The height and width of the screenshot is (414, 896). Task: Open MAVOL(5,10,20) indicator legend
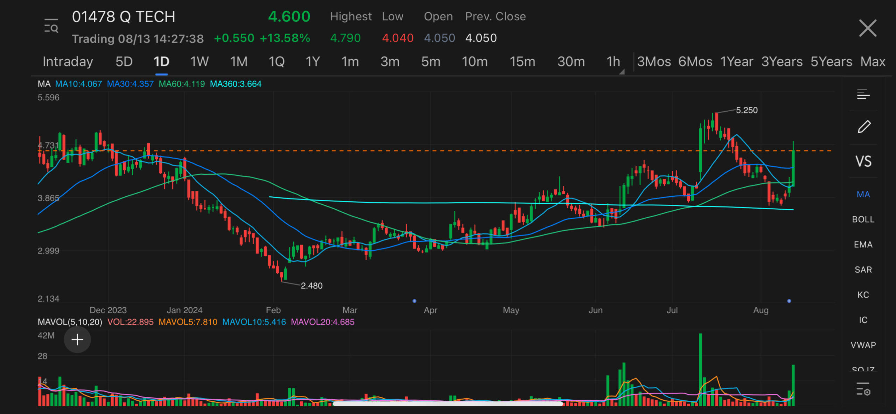pos(69,322)
